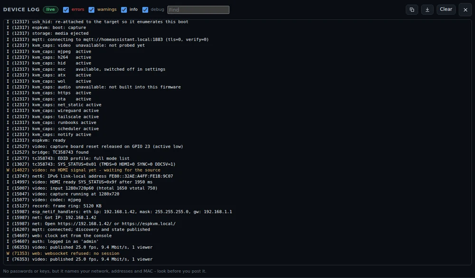This screenshot has width=475, height=278.
Task: Copy the device log to clipboard
Action: click(x=412, y=9)
